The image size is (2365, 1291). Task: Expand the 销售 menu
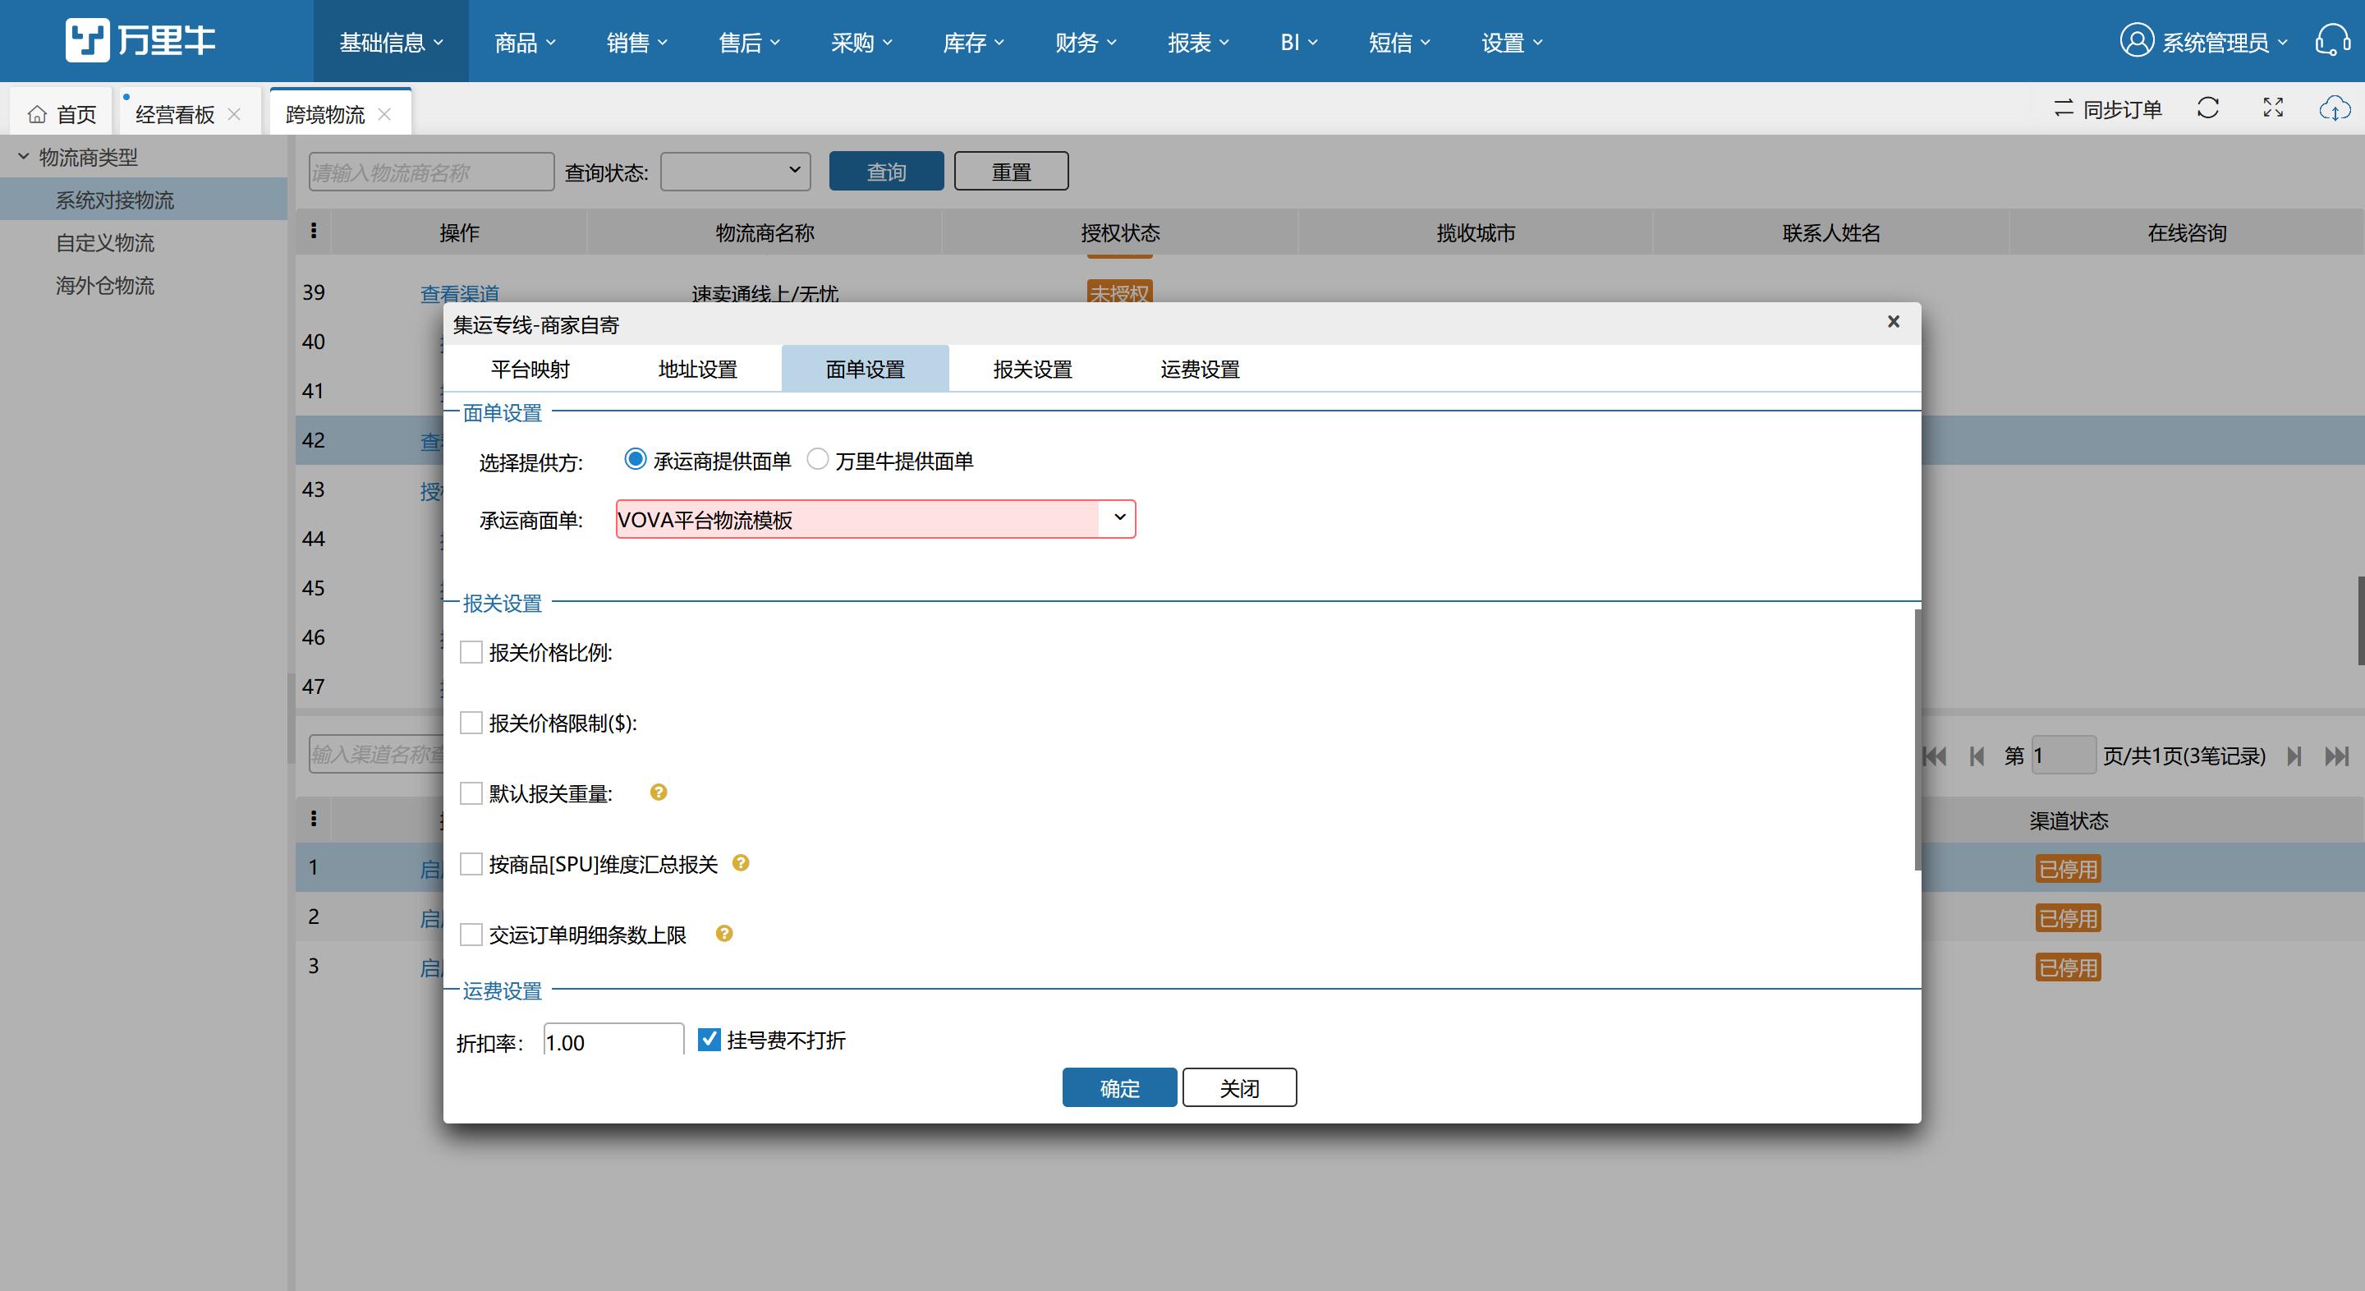pos(637,42)
